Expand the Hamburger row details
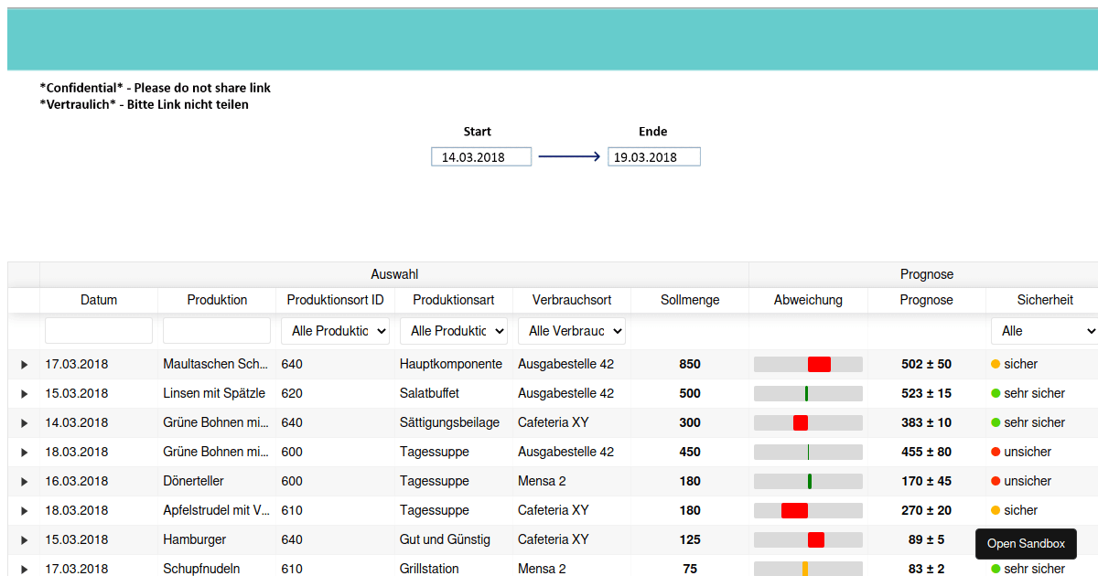The height and width of the screenshot is (576, 1098). 24,539
